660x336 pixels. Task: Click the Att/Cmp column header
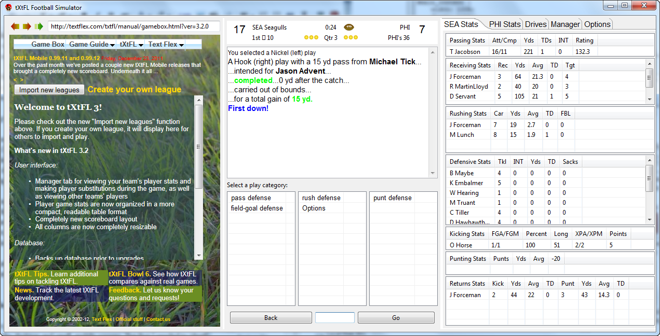click(x=504, y=40)
